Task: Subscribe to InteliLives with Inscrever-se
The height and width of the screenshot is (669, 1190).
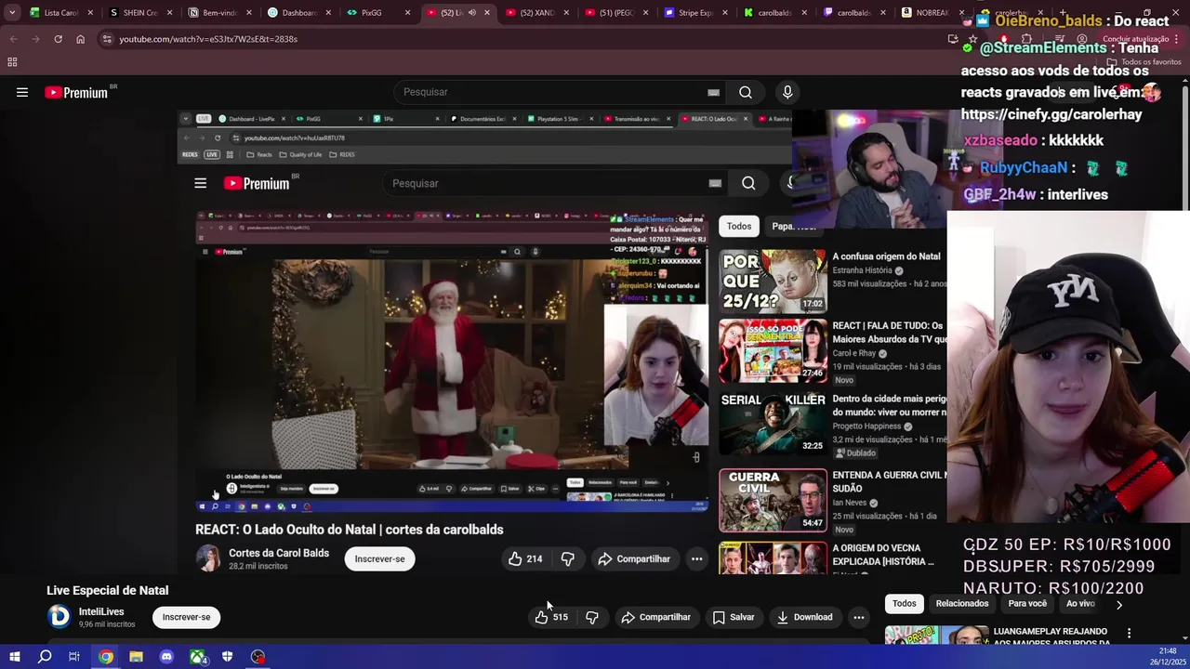Action: pyautogui.click(x=186, y=617)
